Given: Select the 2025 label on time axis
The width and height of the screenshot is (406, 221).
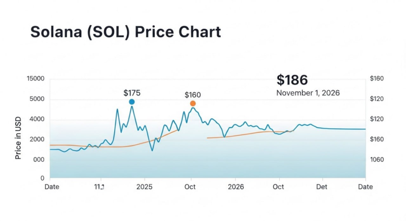Looking at the screenshot, I should pos(145,187).
